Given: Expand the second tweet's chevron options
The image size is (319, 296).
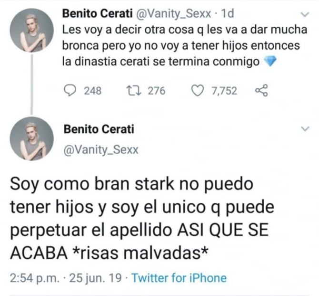Looking at the screenshot, I should [305, 129].
